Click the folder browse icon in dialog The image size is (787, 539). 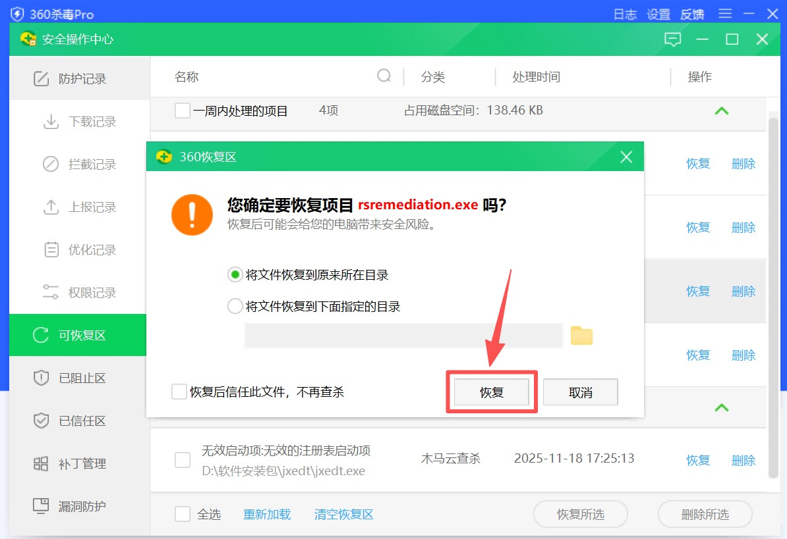click(581, 336)
